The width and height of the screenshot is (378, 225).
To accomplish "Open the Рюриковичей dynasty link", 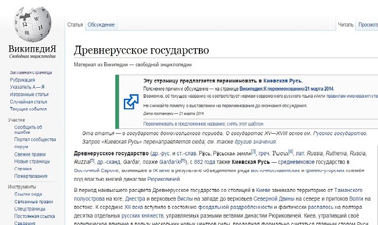I will pos(163,179).
